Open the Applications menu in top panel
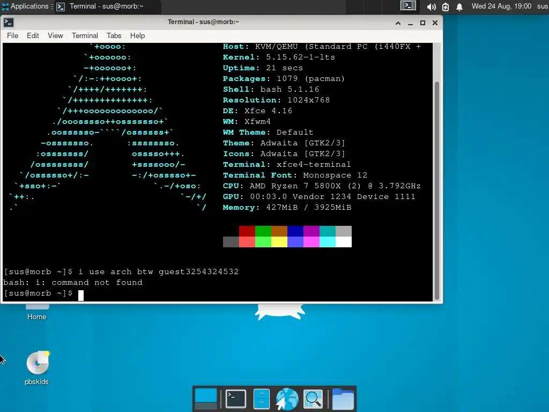549x412 pixels. click(25, 6)
